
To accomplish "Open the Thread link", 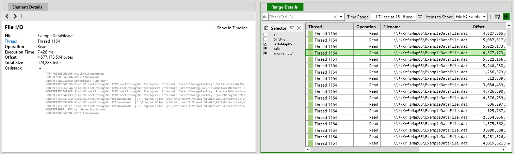I will (11, 41).
